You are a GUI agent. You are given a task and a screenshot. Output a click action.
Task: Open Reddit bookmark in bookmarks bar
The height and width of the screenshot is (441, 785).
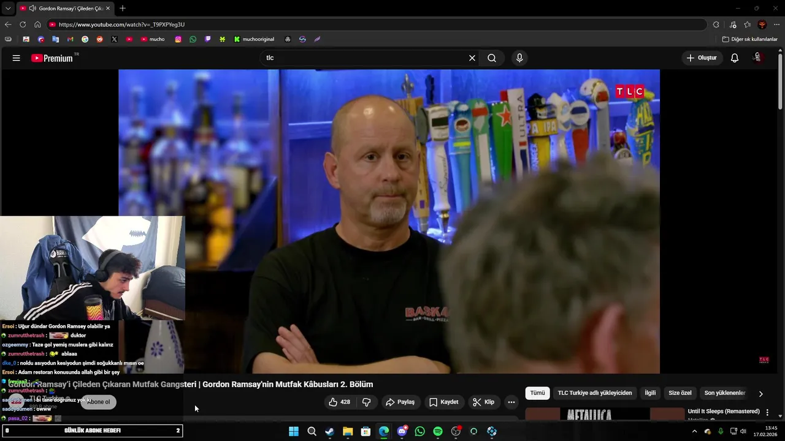(x=99, y=39)
